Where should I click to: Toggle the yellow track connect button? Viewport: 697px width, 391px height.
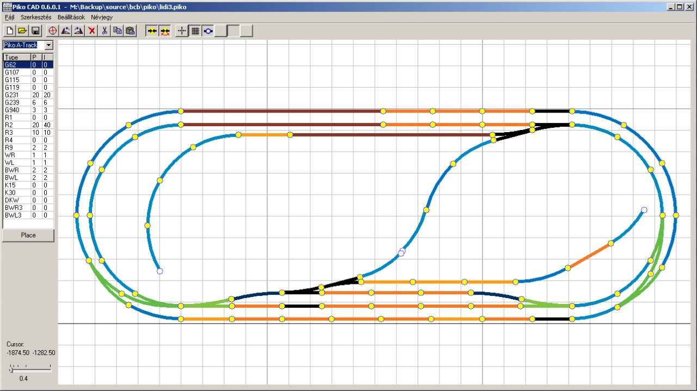pos(152,31)
